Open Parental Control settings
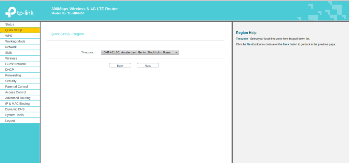The image size is (349, 163). (16, 87)
